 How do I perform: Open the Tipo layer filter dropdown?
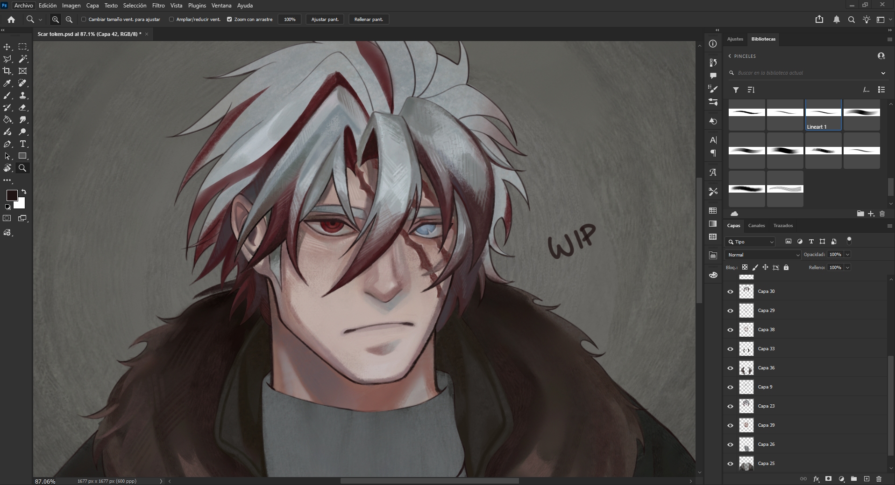click(x=750, y=242)
